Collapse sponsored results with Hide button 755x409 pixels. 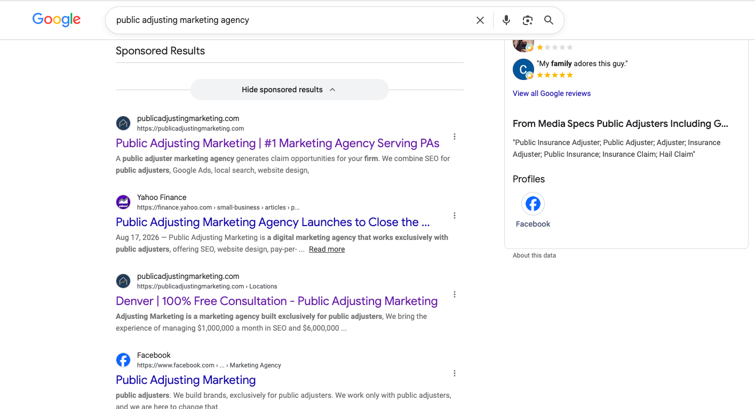pyautogui.click(x=289, y=90)
